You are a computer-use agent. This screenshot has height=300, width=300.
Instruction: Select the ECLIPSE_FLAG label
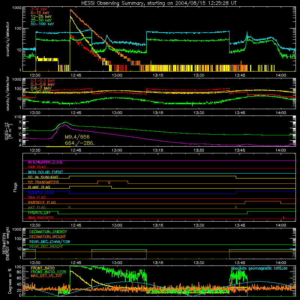41,192
